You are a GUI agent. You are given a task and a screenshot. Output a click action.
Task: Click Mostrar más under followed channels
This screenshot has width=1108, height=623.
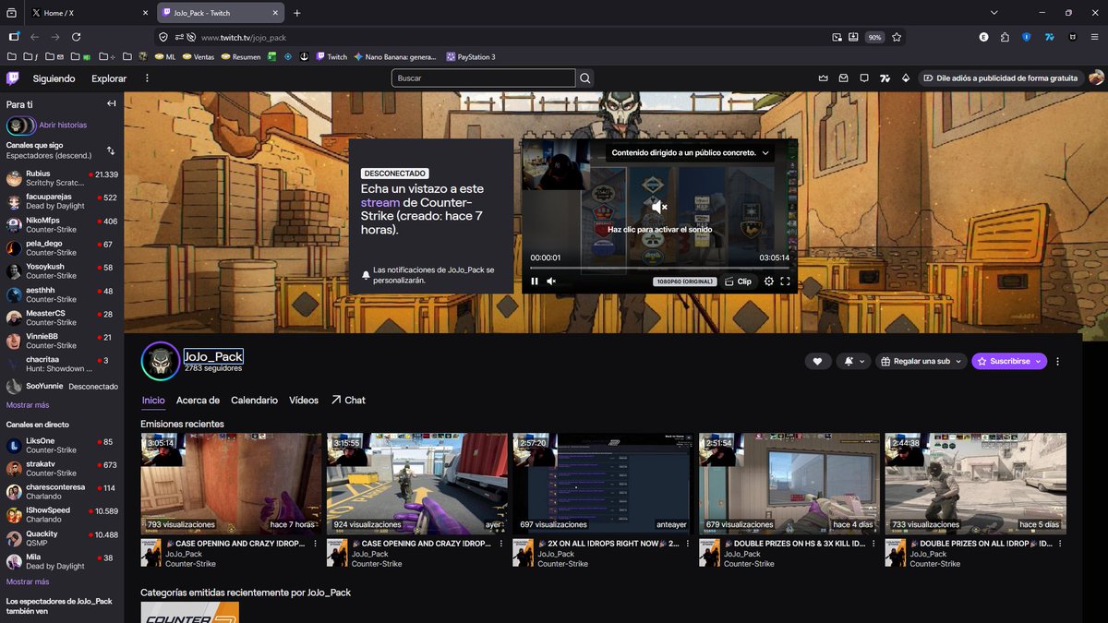coord(28,405)
